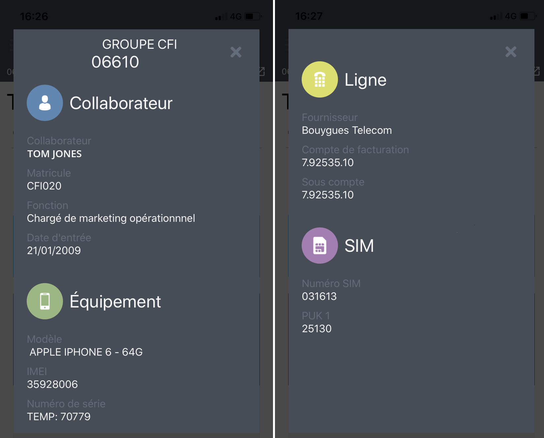Close the Ligne and SIM details panel
Viewport: 544px width, 438px height.
click(x=511, y=52)
